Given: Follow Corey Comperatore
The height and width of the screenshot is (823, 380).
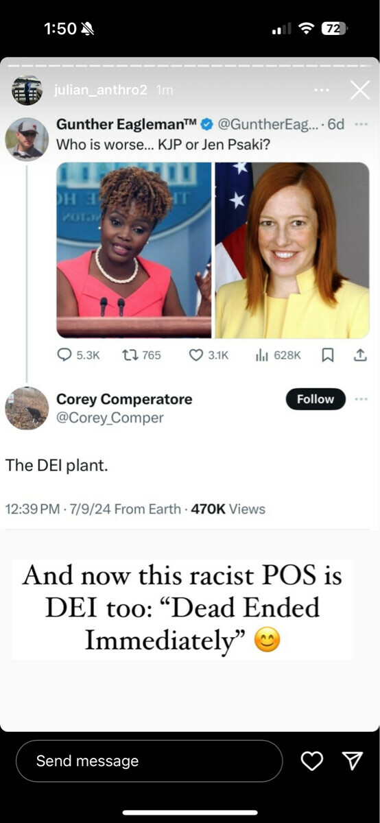Looking at the screenshot, I should [x=316, y=399].
